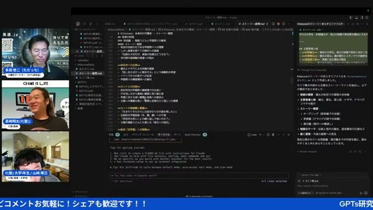Switch to the デバッグコンソール panel tab
This screenshot has height=210, width=373.
point(143,135)
